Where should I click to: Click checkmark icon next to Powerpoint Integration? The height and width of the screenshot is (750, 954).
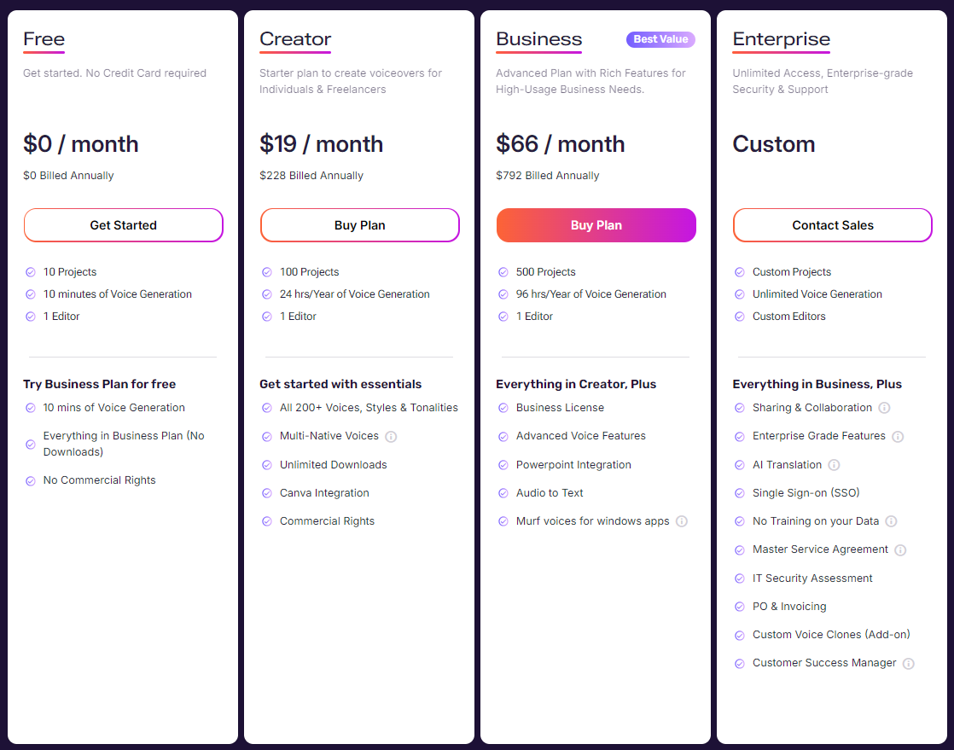(x=503, y=465)
